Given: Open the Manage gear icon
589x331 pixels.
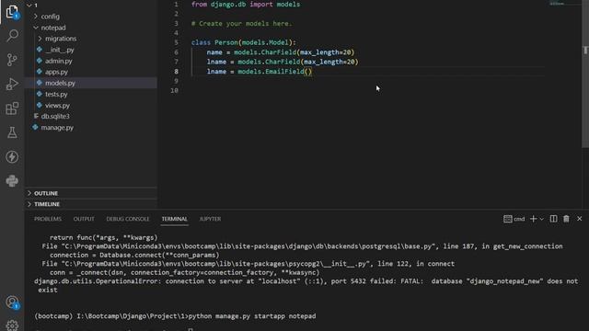Looking at the screenshot, I should pyautogui.click(x=12, y=325).
